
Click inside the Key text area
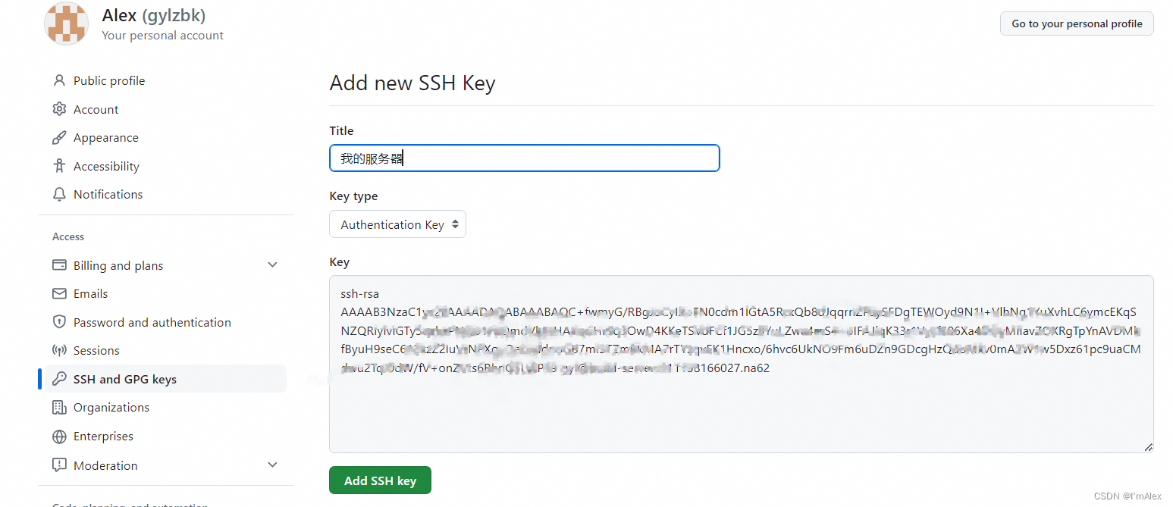741,364
